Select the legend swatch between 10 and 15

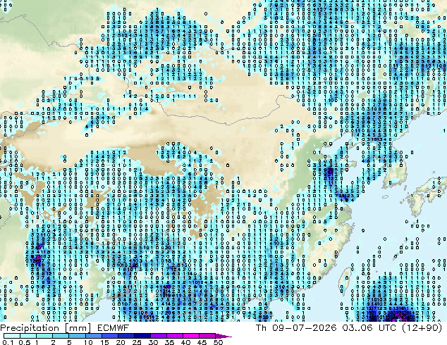(x=94, y=336)
